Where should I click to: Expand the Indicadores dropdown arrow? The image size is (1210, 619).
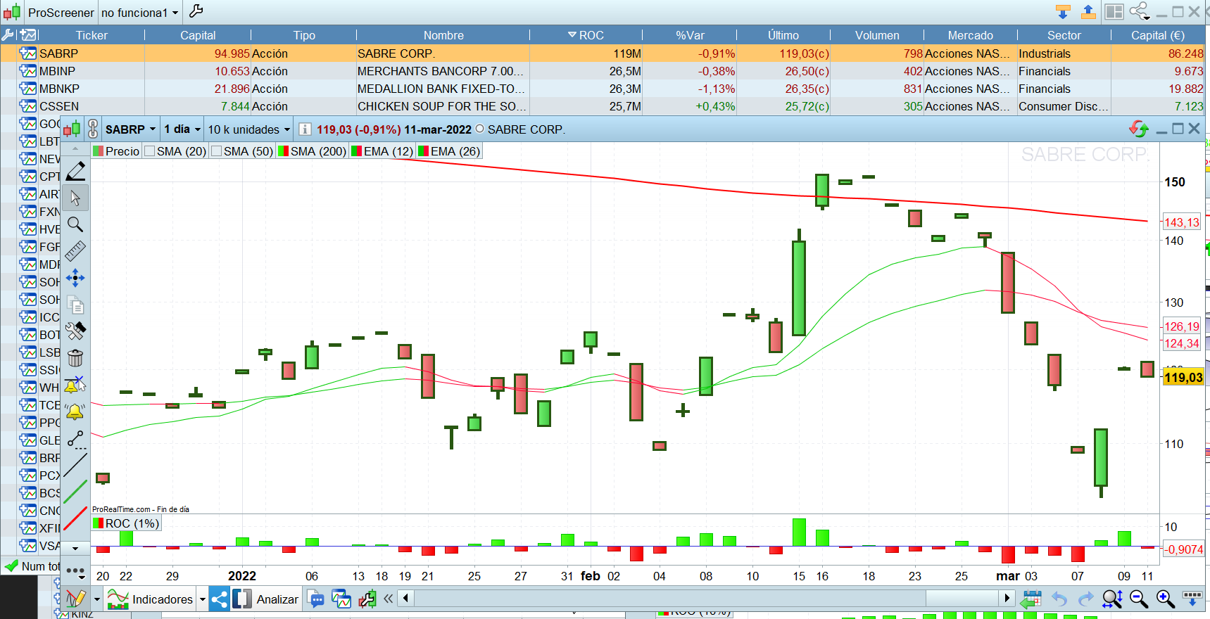(x=203, y=599)
